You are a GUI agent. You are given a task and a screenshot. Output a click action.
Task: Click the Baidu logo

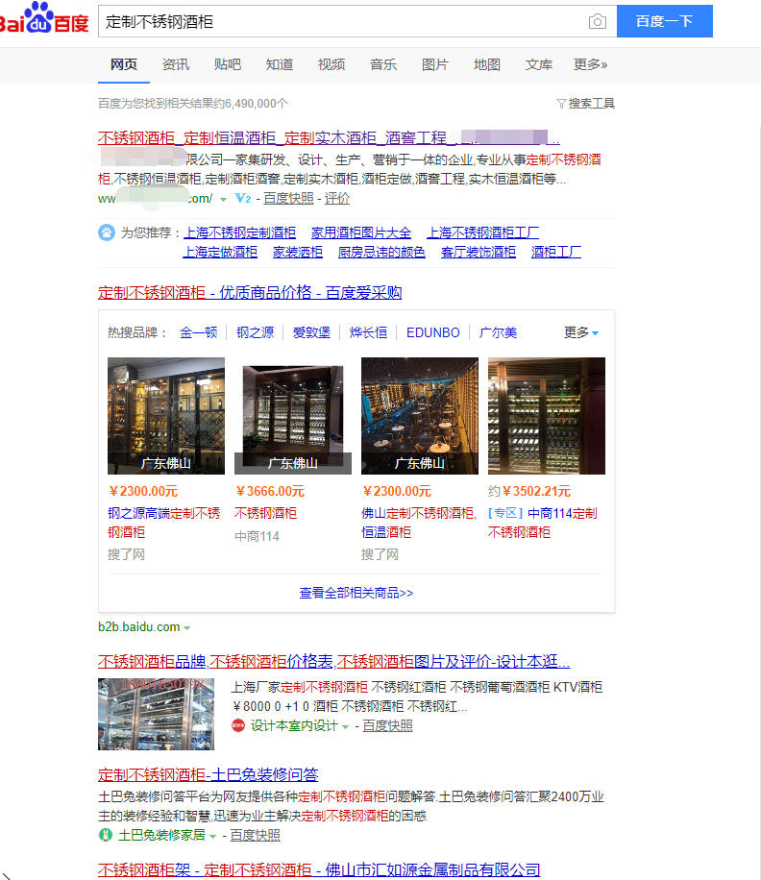pyautogui.click(x=44, y=19)
